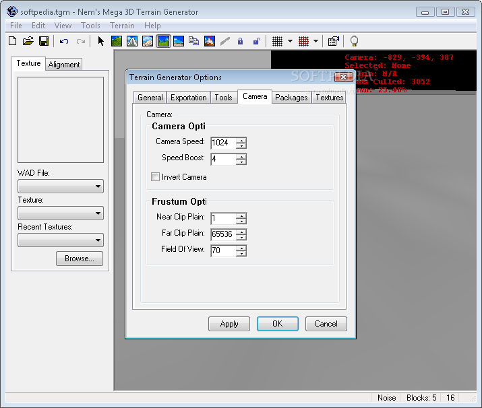
Task: Click the highlighted green valley terrain tool
Action: point(163,41)
